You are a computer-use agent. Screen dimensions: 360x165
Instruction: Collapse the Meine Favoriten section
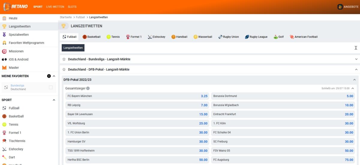[x=54, y=76]
